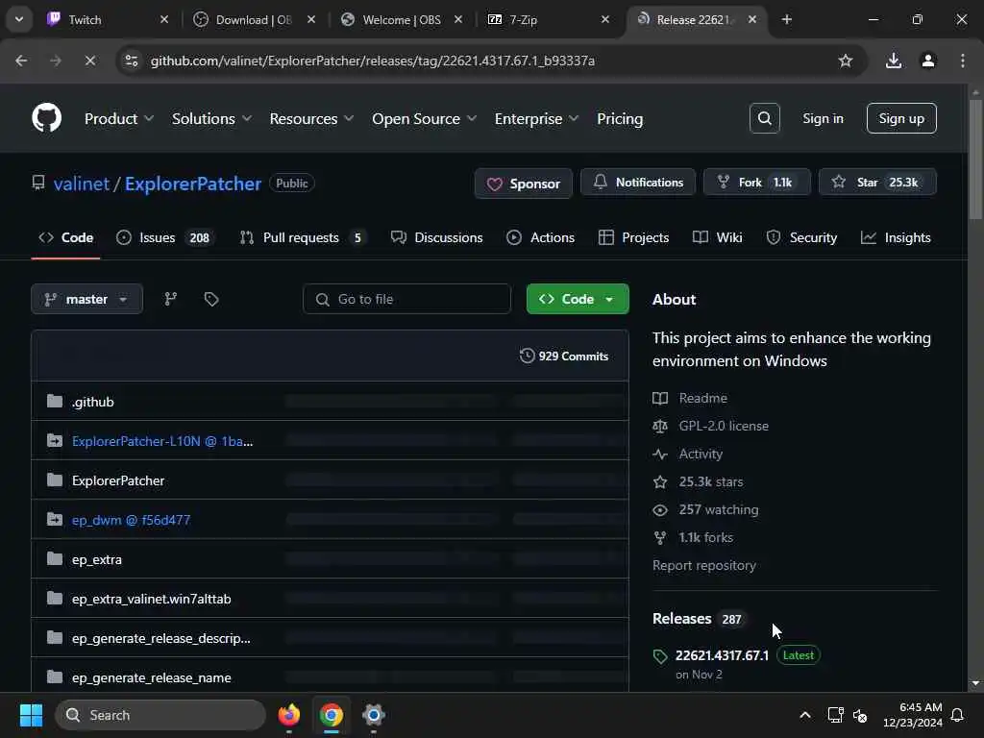Close the Twitch tab

pos(163,19)
